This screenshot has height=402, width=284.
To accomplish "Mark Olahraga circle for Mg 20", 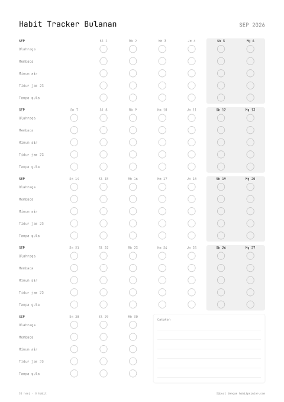I will coord(250,187).
